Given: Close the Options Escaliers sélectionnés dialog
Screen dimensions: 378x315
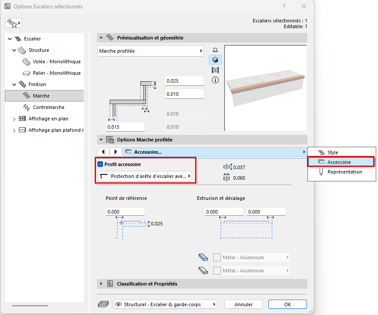Looking at the screenshot, I should click(x=304, y=6).
